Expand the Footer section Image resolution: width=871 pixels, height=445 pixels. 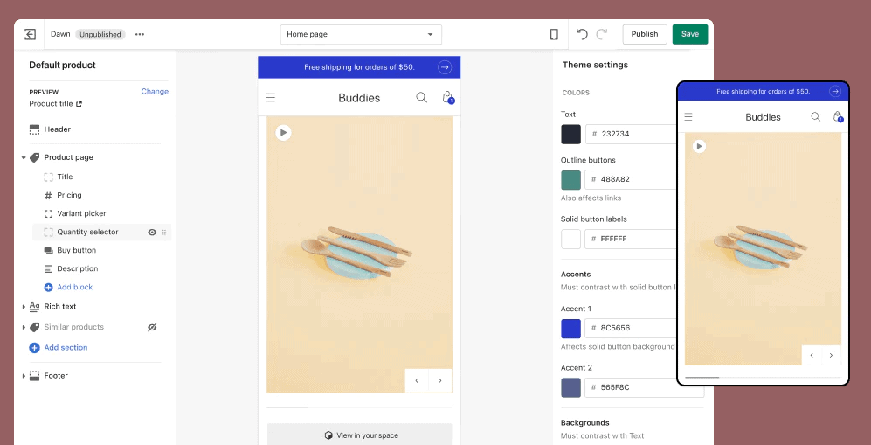click(24, 376)
